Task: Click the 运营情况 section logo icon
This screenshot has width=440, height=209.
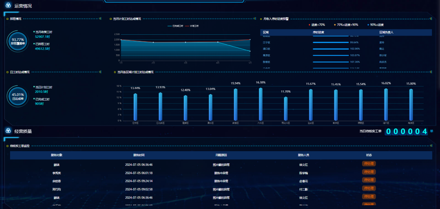Action: click(8, 6)
